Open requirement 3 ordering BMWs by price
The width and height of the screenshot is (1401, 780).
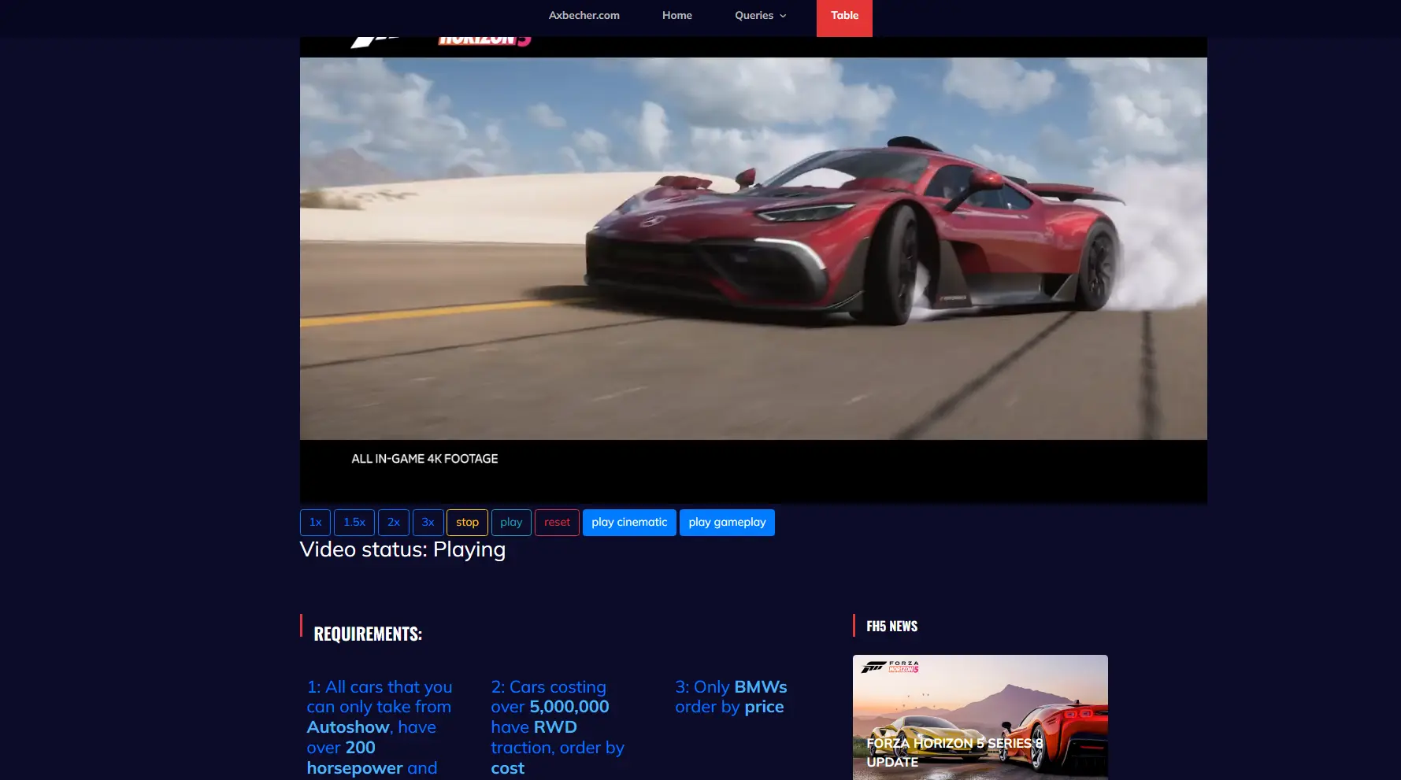tap(730, 697)
